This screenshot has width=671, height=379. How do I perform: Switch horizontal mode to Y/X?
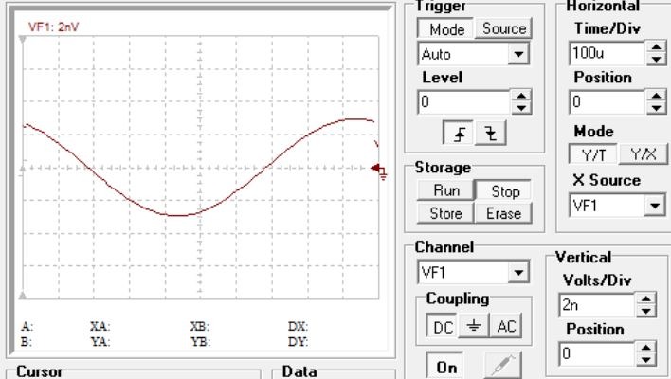[644, 154]
